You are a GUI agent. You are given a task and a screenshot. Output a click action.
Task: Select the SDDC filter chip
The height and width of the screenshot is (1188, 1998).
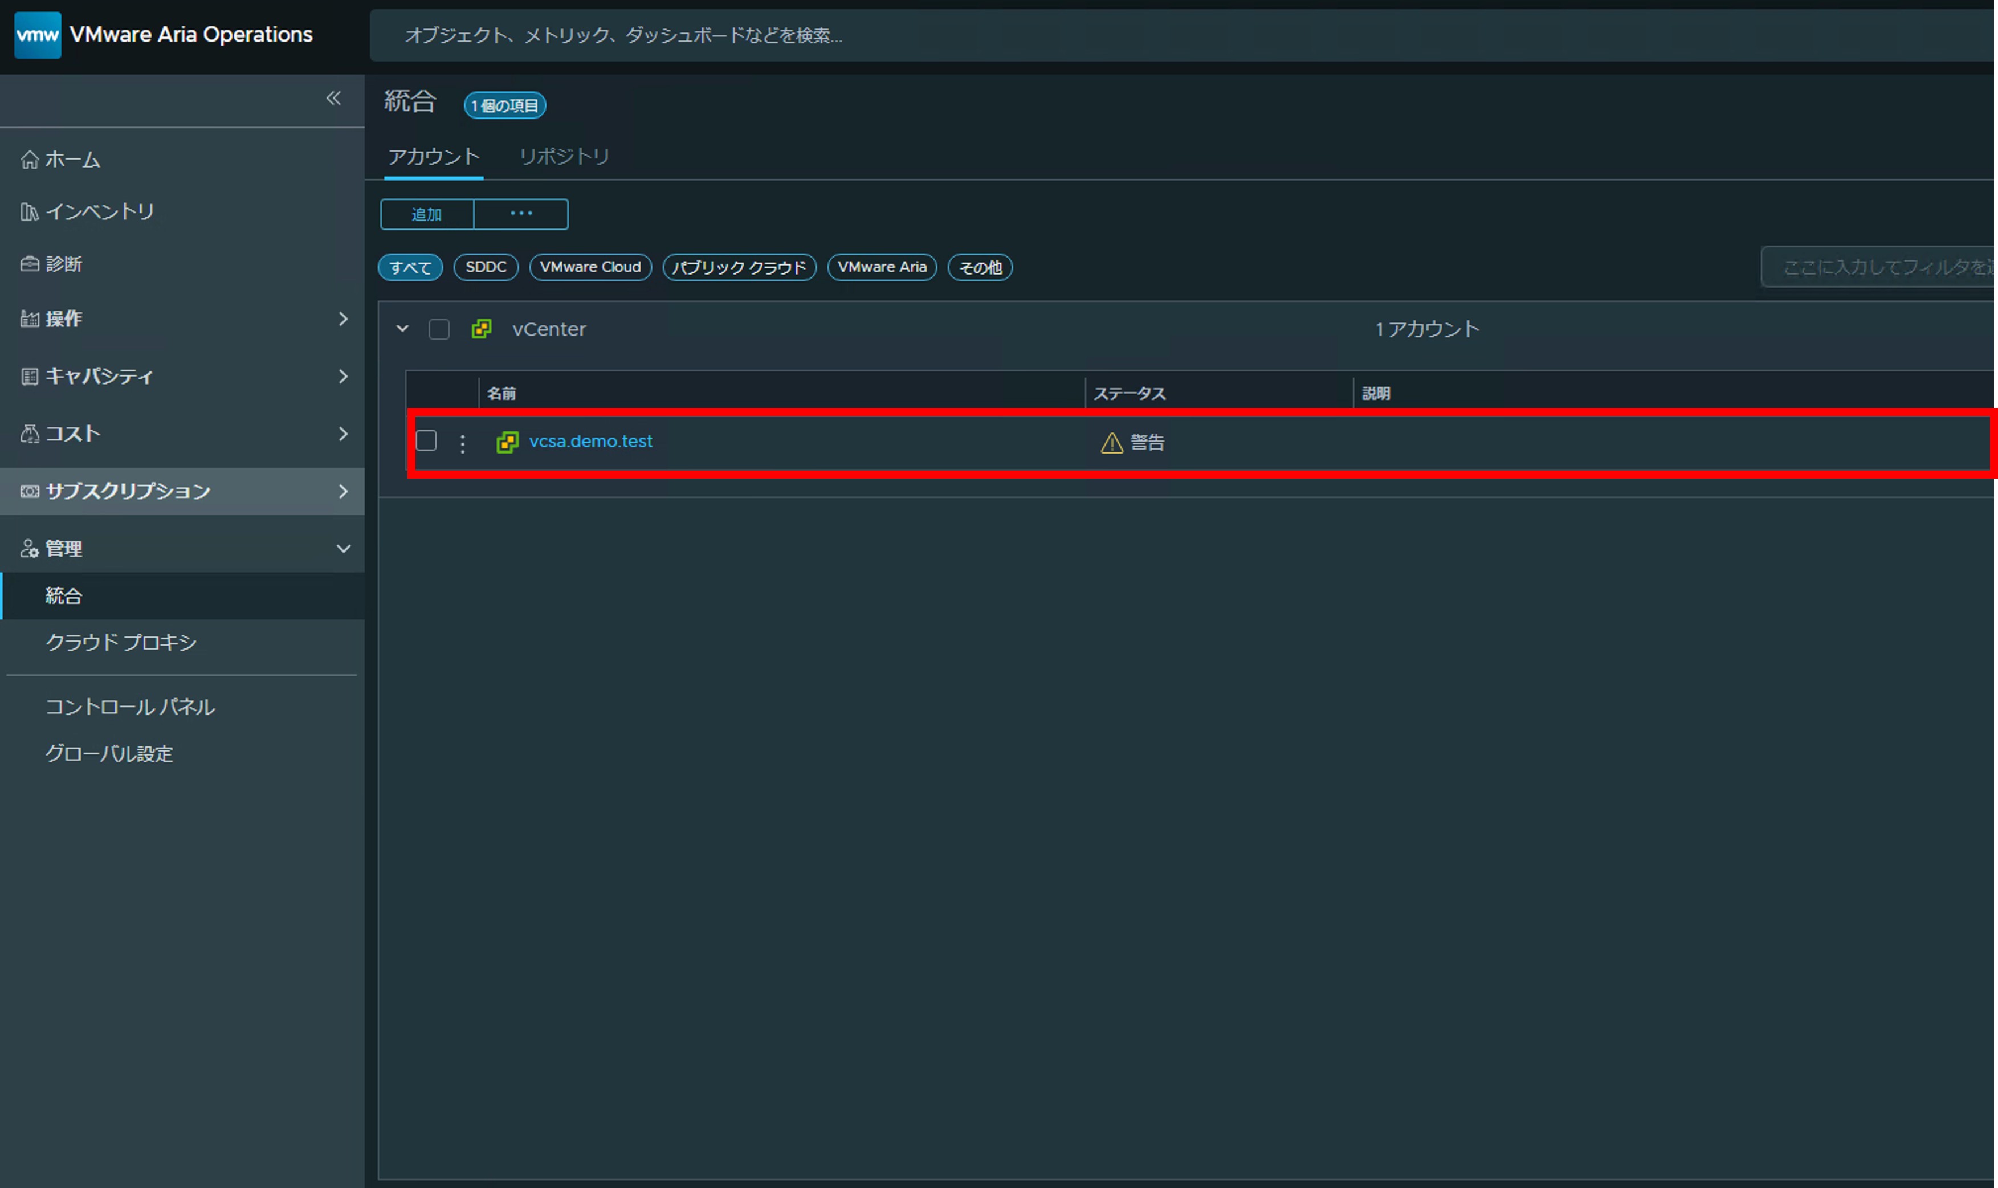[x=486, y=267]
